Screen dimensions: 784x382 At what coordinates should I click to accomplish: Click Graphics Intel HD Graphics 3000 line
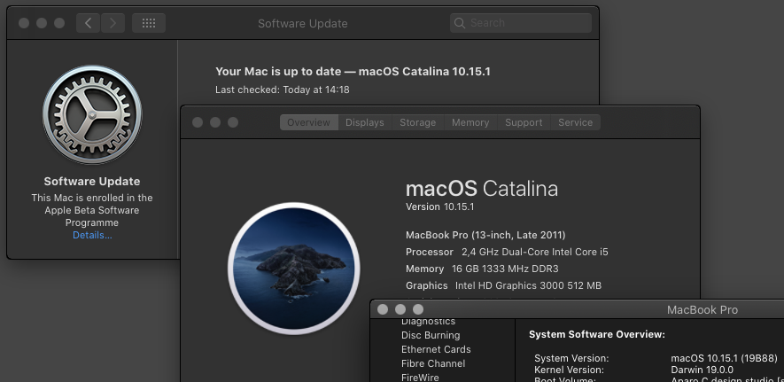[x=503, y=285]
